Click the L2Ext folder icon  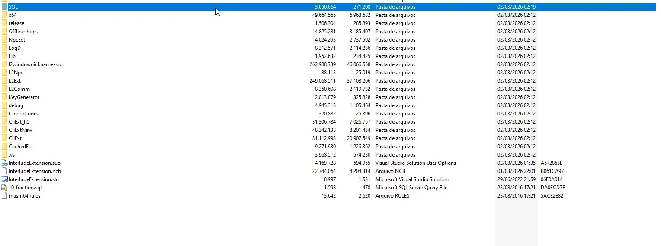[4, 81]
